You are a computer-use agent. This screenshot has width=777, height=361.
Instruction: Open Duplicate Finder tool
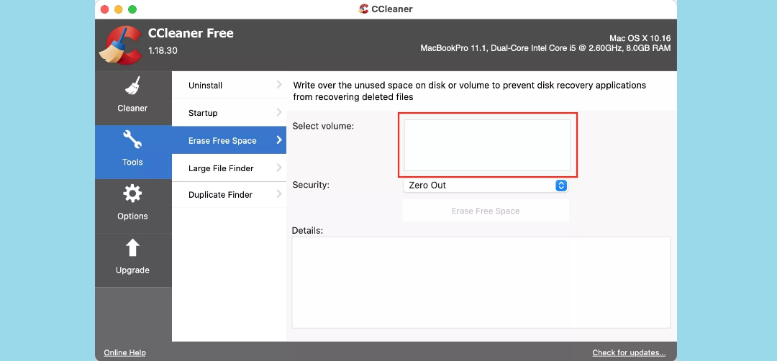pyautogui.click(x=229, y=195)
